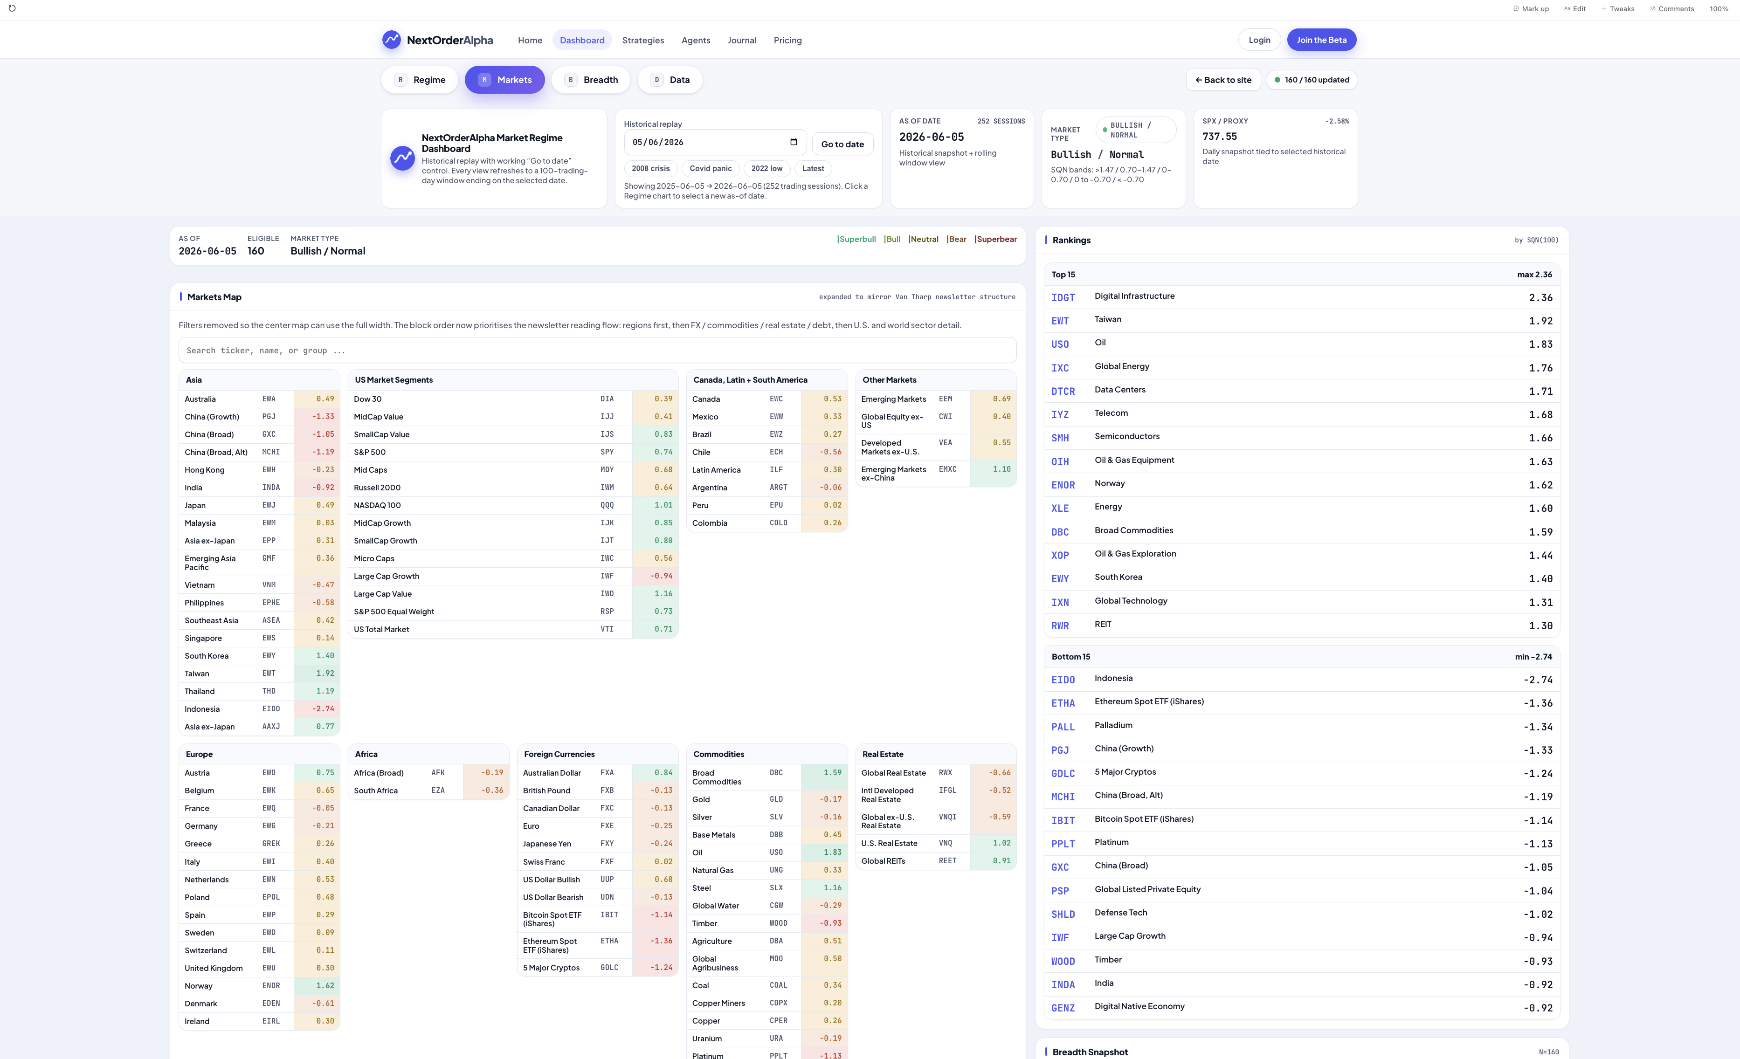This screenshot has width=1740, height=1059.
Task: Click the U.S. Real Estate row
Action: pyautogui.click(x=936, y=843)
